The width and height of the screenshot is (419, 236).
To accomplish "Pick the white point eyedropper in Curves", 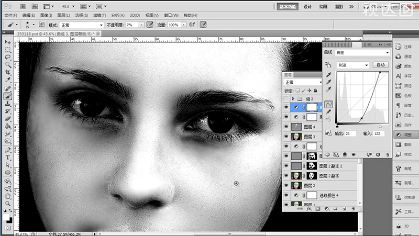I will coord(329,89).
